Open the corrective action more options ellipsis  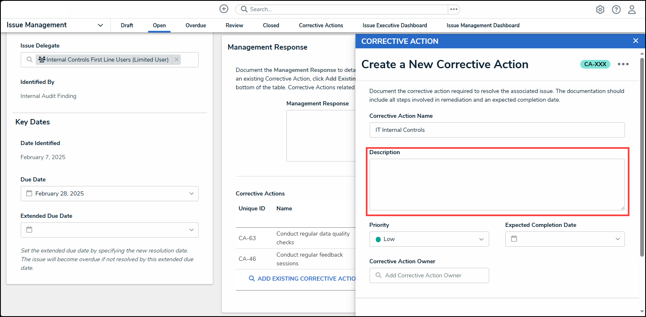point(623,64)
